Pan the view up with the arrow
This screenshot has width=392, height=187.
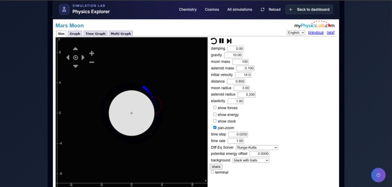coord(75,49)
